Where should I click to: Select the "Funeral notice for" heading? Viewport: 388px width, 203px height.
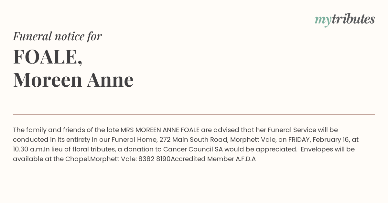(x=58, y=36)
